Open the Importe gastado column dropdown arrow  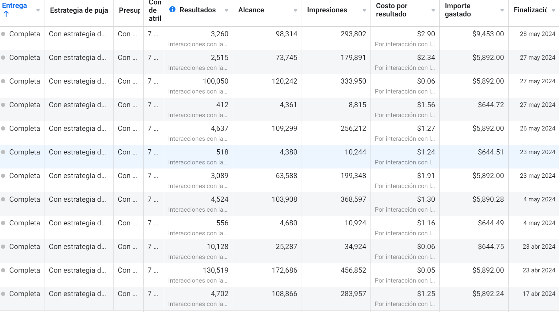(502, 10)
